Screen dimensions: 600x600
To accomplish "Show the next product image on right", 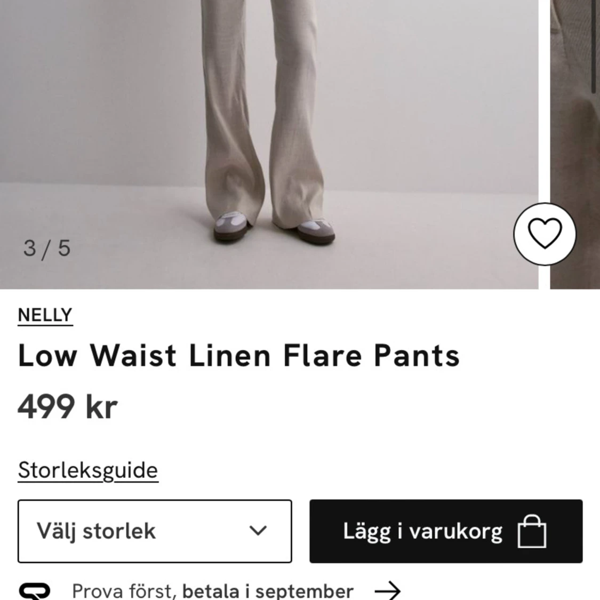I will (x=575, y=144).
